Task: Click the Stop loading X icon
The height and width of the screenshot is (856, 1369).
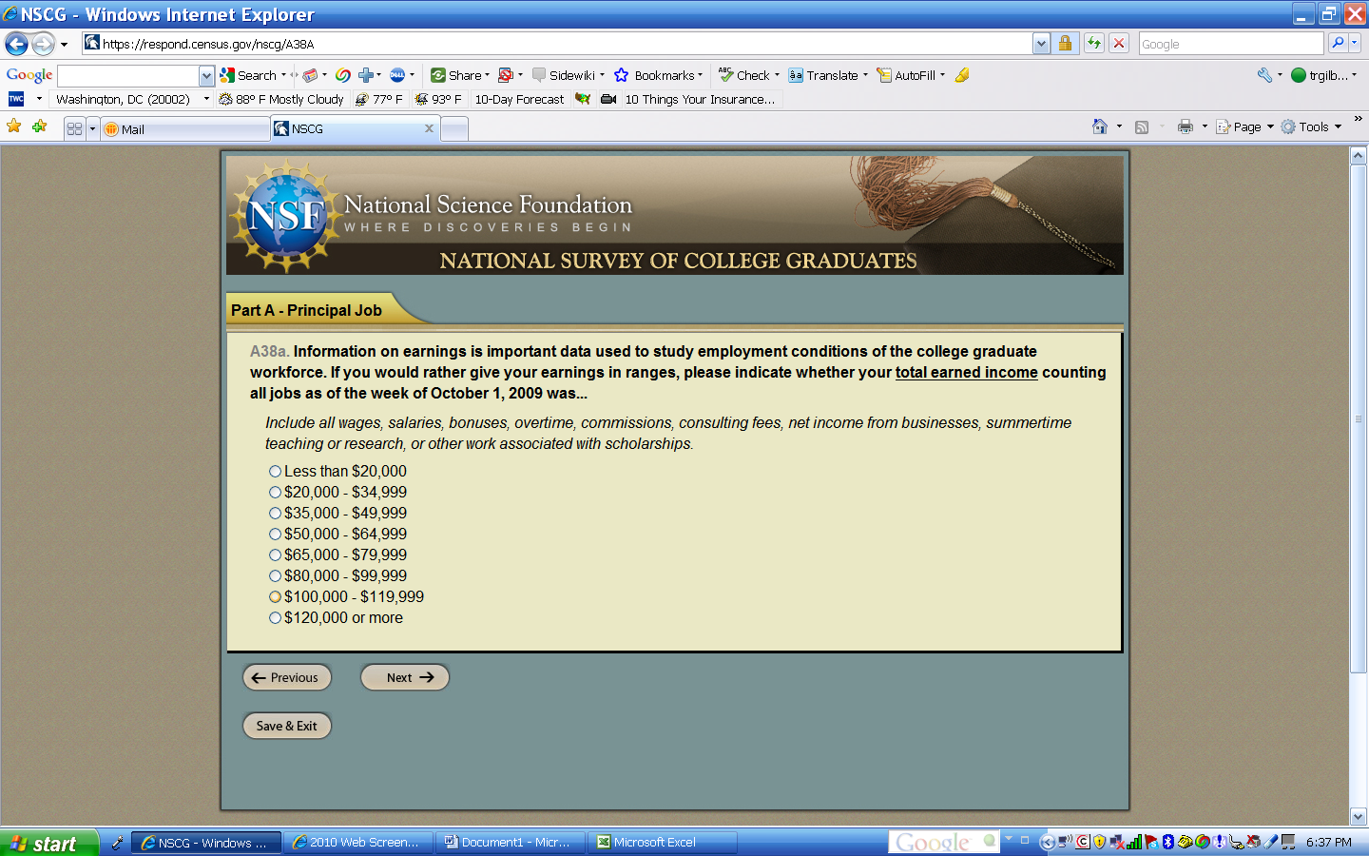Action: pyautogui.click(x=1119, y=43)
